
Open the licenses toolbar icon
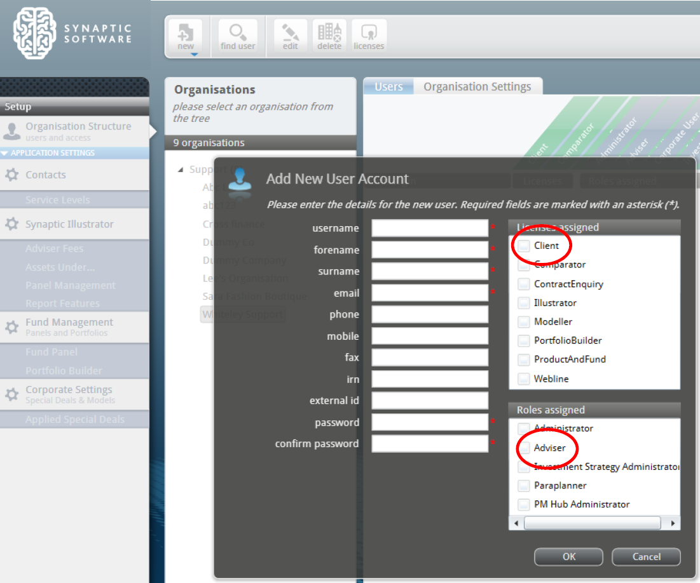(369, 36)
